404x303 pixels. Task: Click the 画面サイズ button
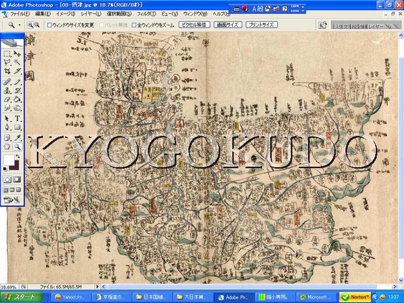[228, 25]
